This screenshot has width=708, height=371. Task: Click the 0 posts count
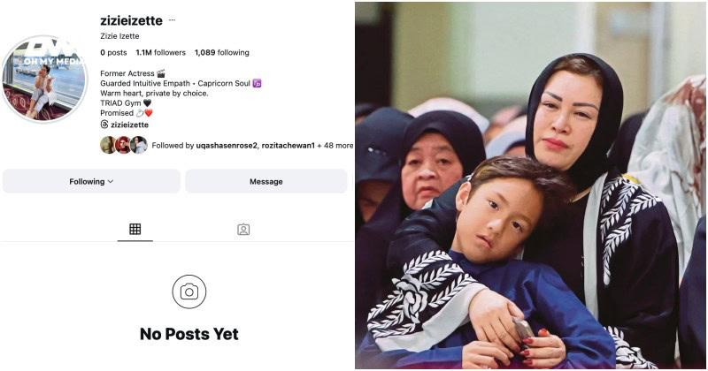[113, 52]
